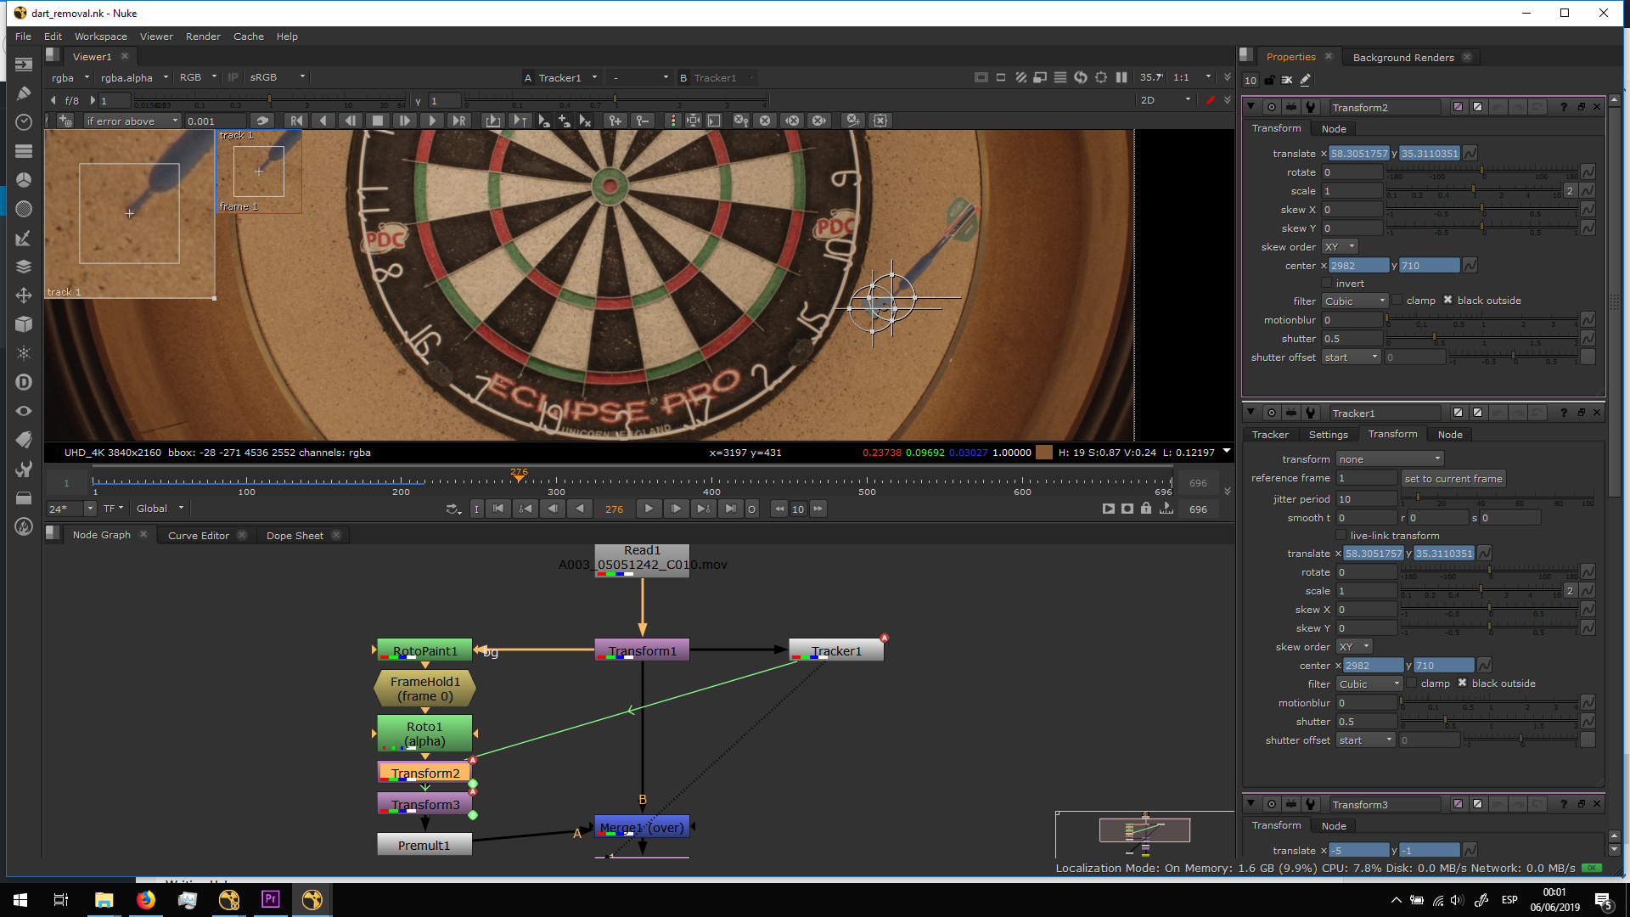Enable the invert checkbox in Transform2

[x=1327, y=284]
